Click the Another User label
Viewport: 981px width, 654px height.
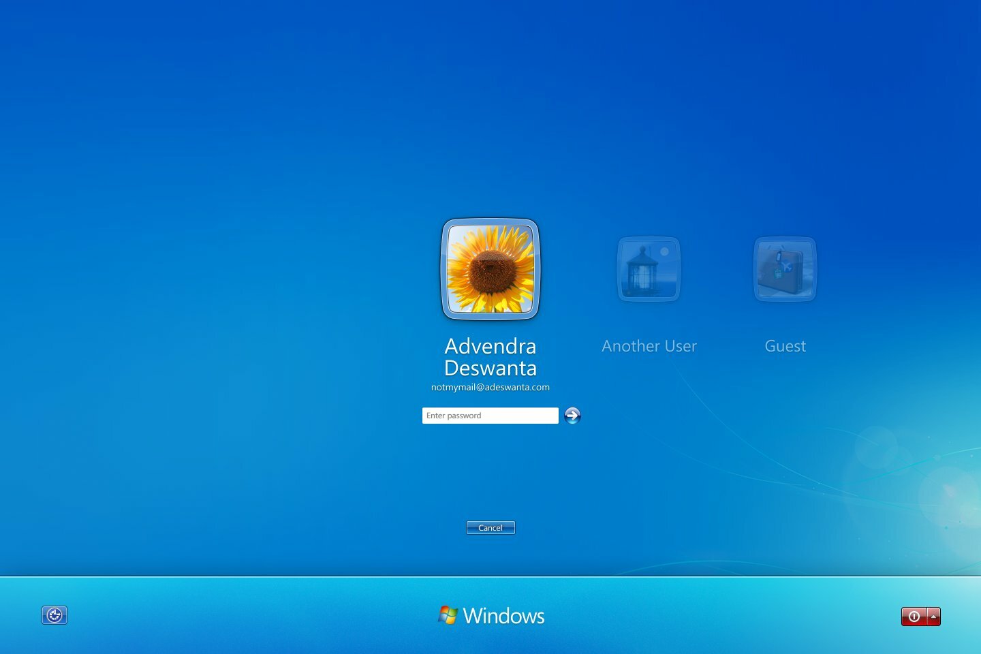649,346
